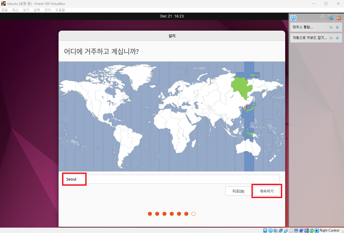Click the hard disk activity icon in status bar

click(265, 230)
